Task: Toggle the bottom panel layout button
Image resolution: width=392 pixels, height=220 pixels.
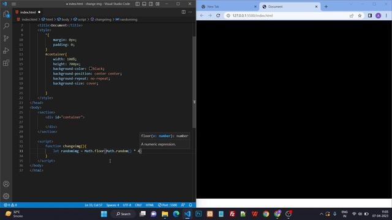Action: click(145, 4)
